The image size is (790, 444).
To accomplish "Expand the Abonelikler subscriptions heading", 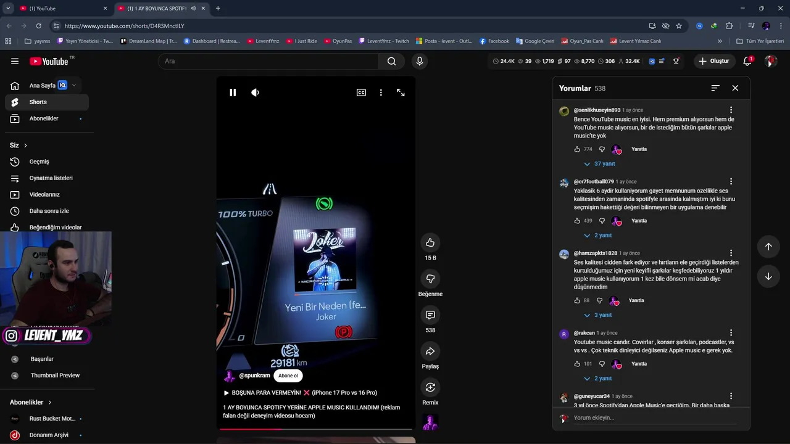I will coord(31,402).
